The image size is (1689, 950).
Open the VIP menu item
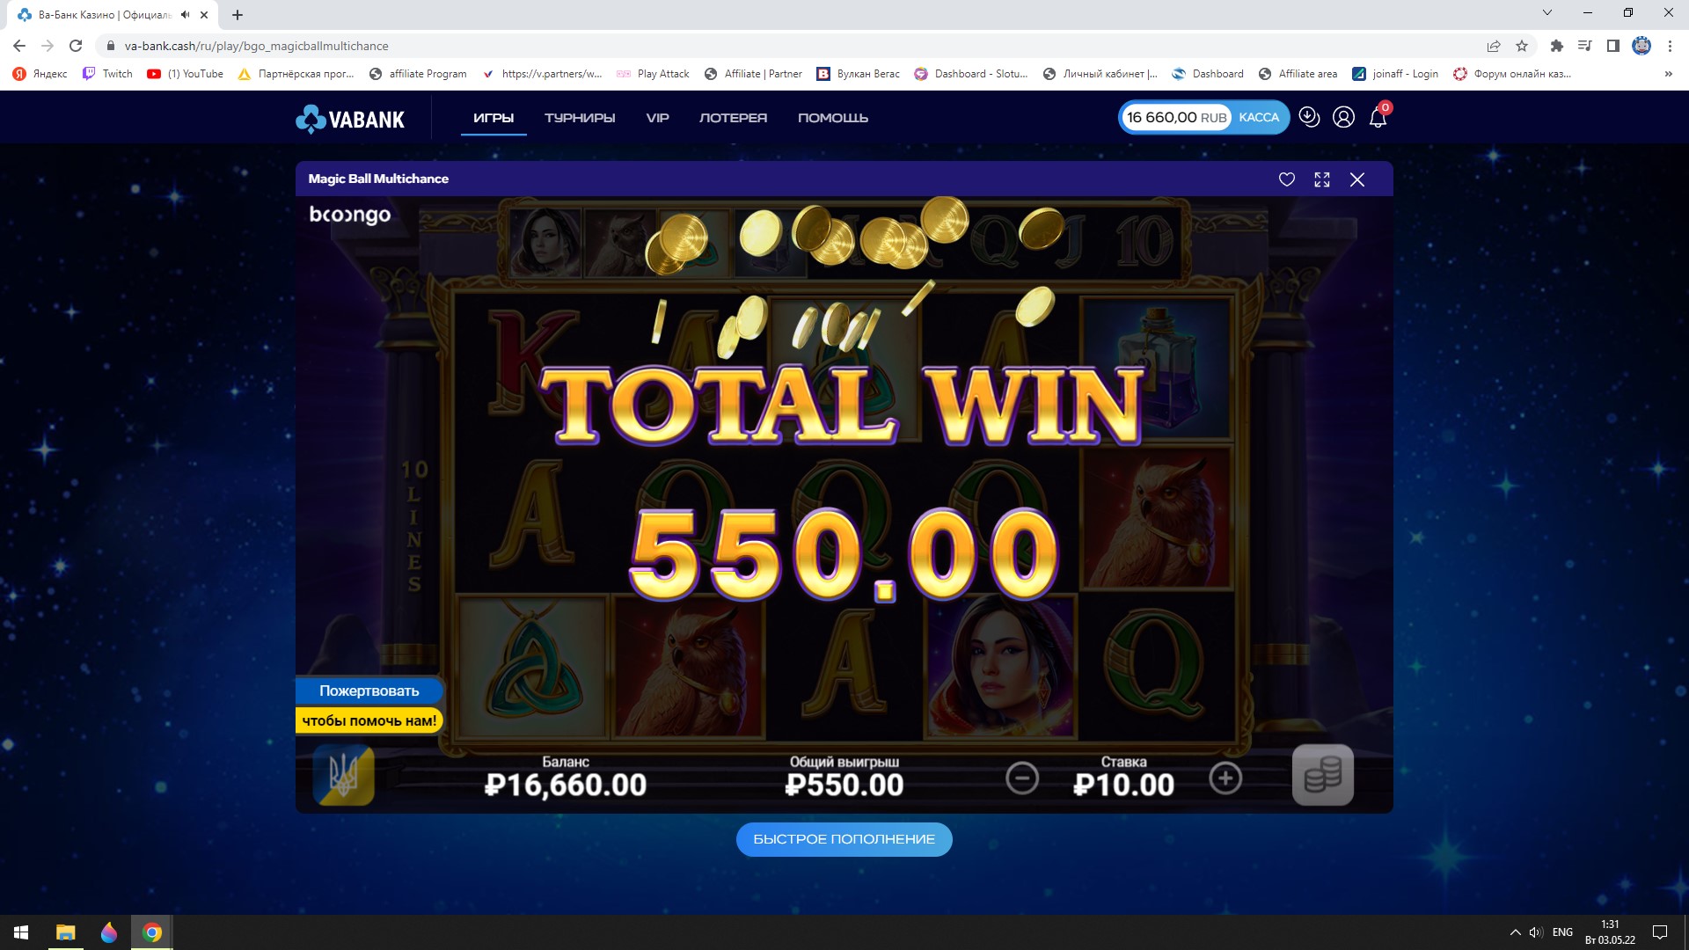[657, 118]
